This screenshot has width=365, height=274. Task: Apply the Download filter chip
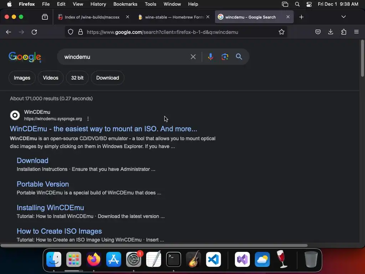tap(108, 78)
